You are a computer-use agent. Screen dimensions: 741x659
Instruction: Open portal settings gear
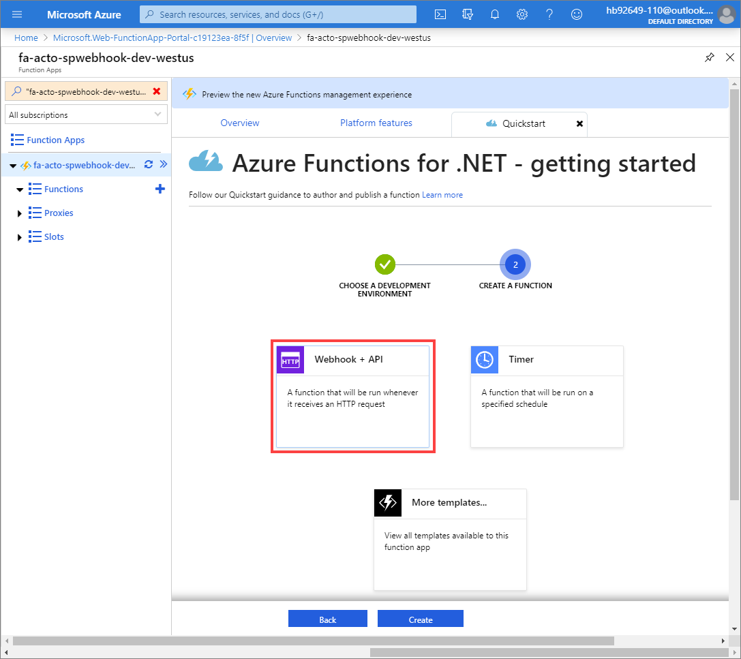tap(521, 14)
